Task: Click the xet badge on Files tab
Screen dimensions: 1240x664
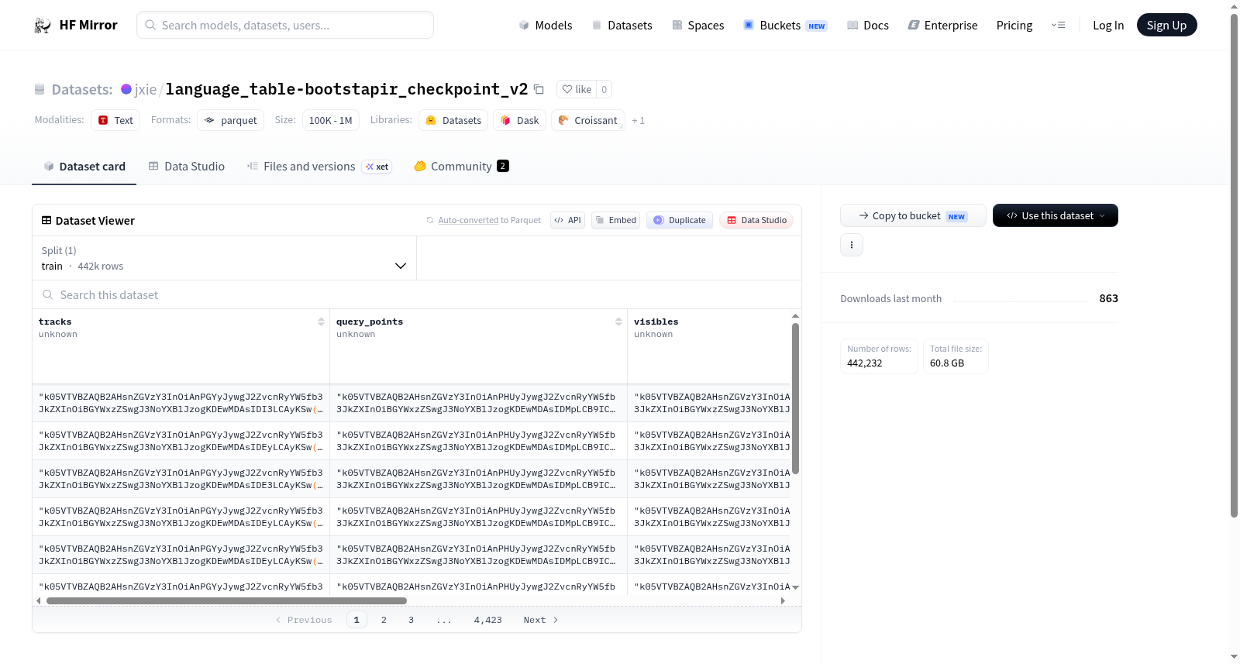Action: click(377, 167)
